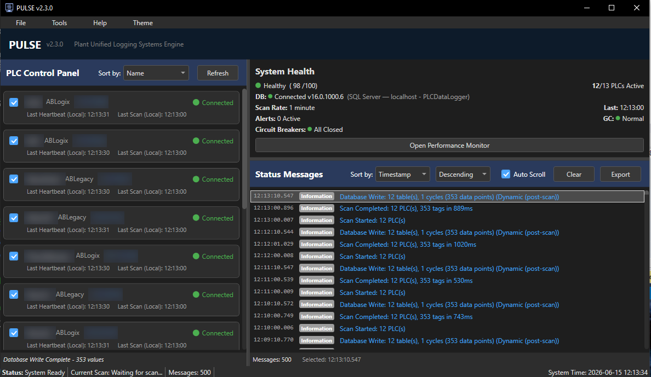Uncheck second ABLogix PLC checkbox in list
The height and width of the screenshot is (377, 651).
click(14, 141)
